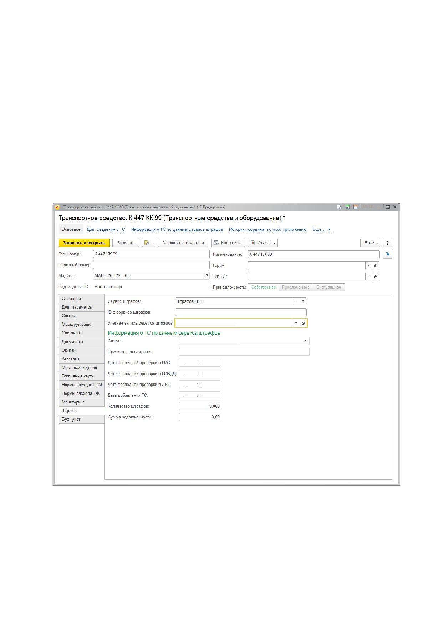Viewport: 442px width, 625px height.
Task: Select the Нормы расхода ГСМ side tab
Action: pos(81,385)
